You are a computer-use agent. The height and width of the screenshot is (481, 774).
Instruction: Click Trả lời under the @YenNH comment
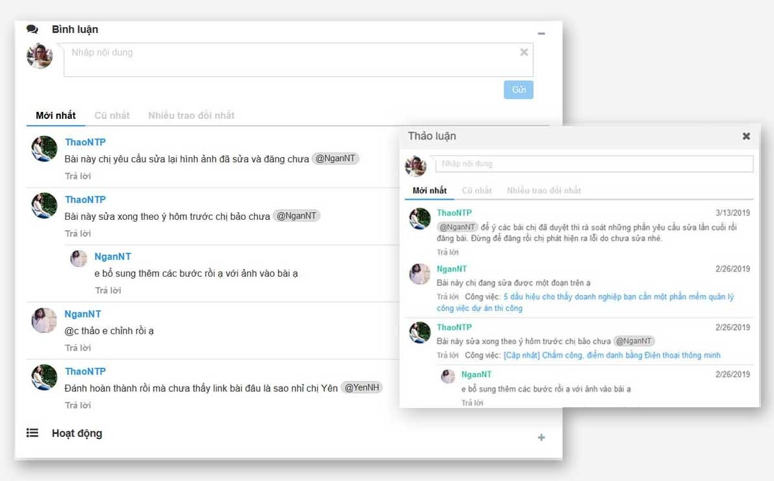(78, 405)
